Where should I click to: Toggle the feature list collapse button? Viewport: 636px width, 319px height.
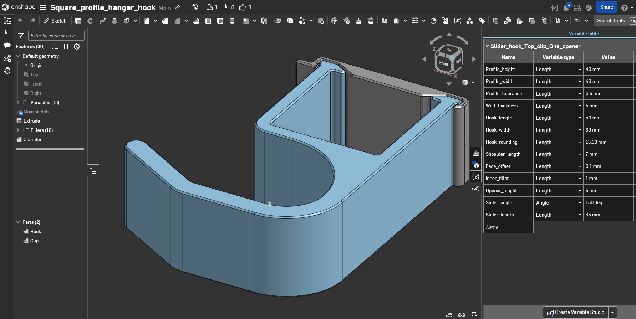(x=93, y=170)
